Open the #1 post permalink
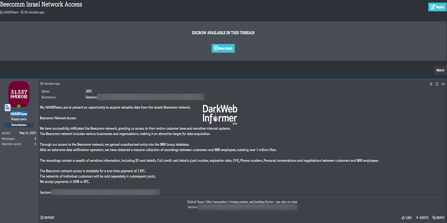This screenshot has width=447, height=223. (443, 84)
